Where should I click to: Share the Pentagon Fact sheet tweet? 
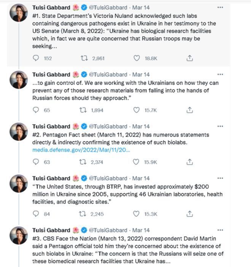point(190,162)
